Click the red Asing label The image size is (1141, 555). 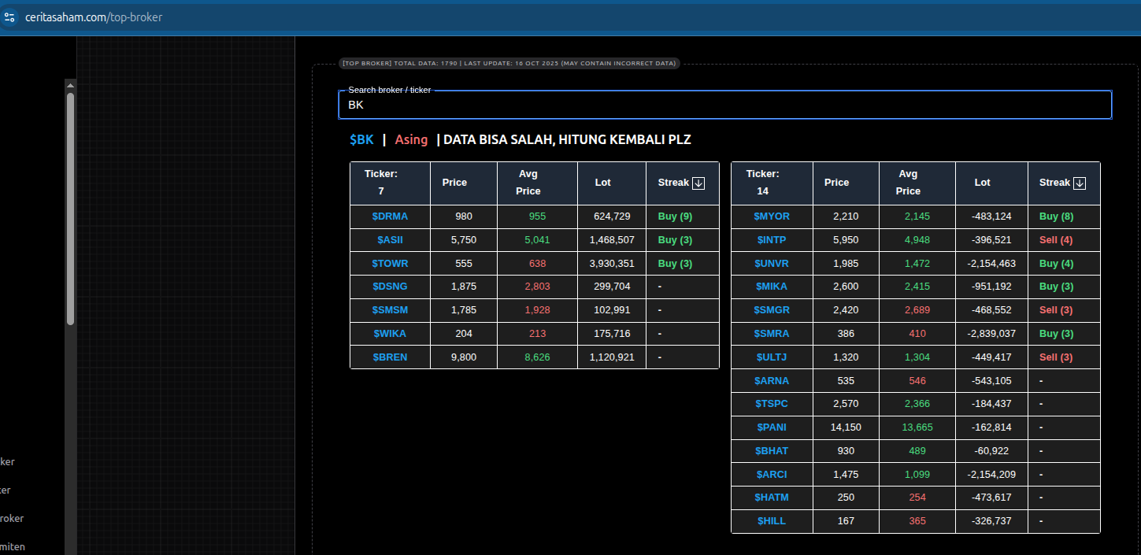coord(411,139)
